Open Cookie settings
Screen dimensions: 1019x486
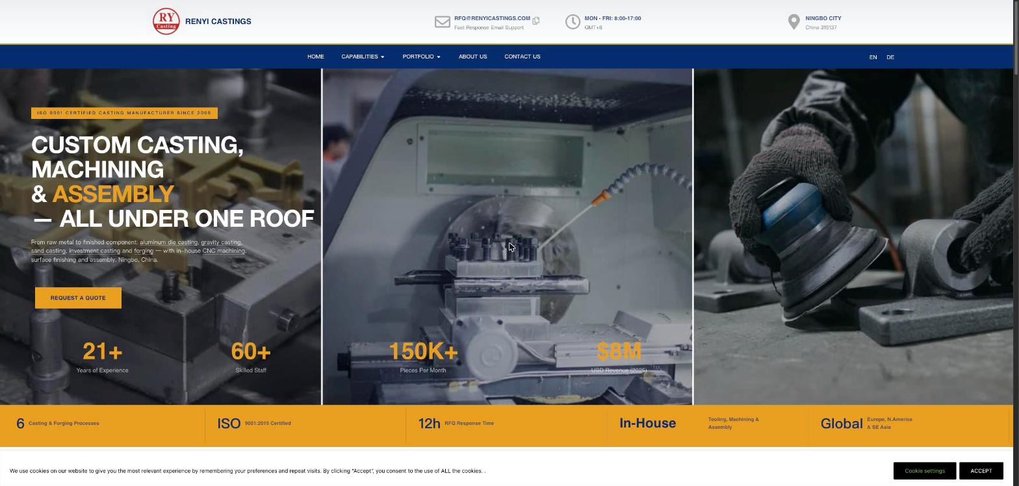(925, 470)
